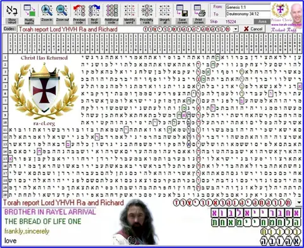
Task: Click the lower red 'Torah report Lord YHVH Ra and Richard' title
Action: click(63, 203)
